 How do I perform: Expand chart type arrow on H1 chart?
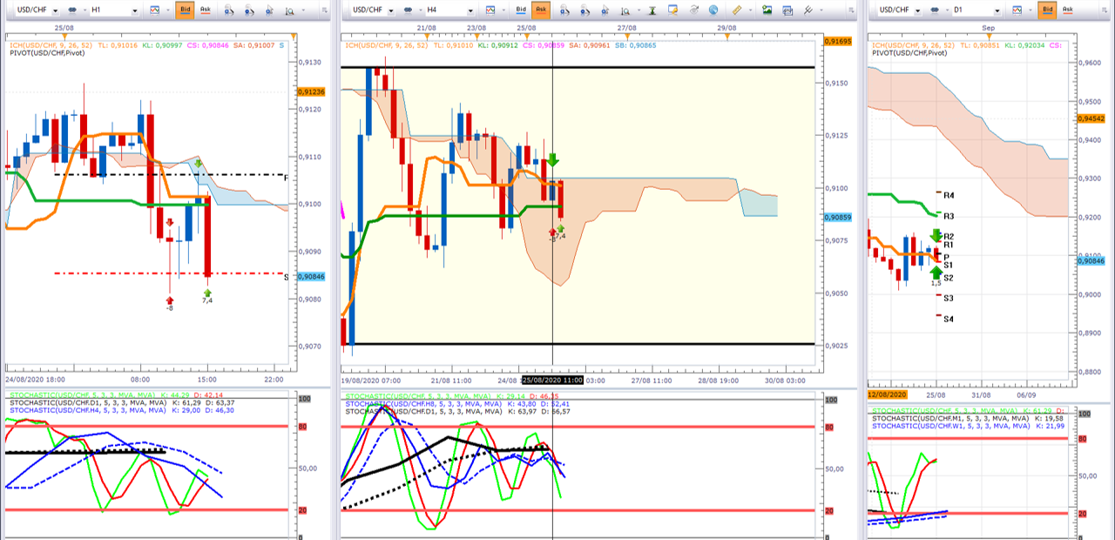point(168,10)
